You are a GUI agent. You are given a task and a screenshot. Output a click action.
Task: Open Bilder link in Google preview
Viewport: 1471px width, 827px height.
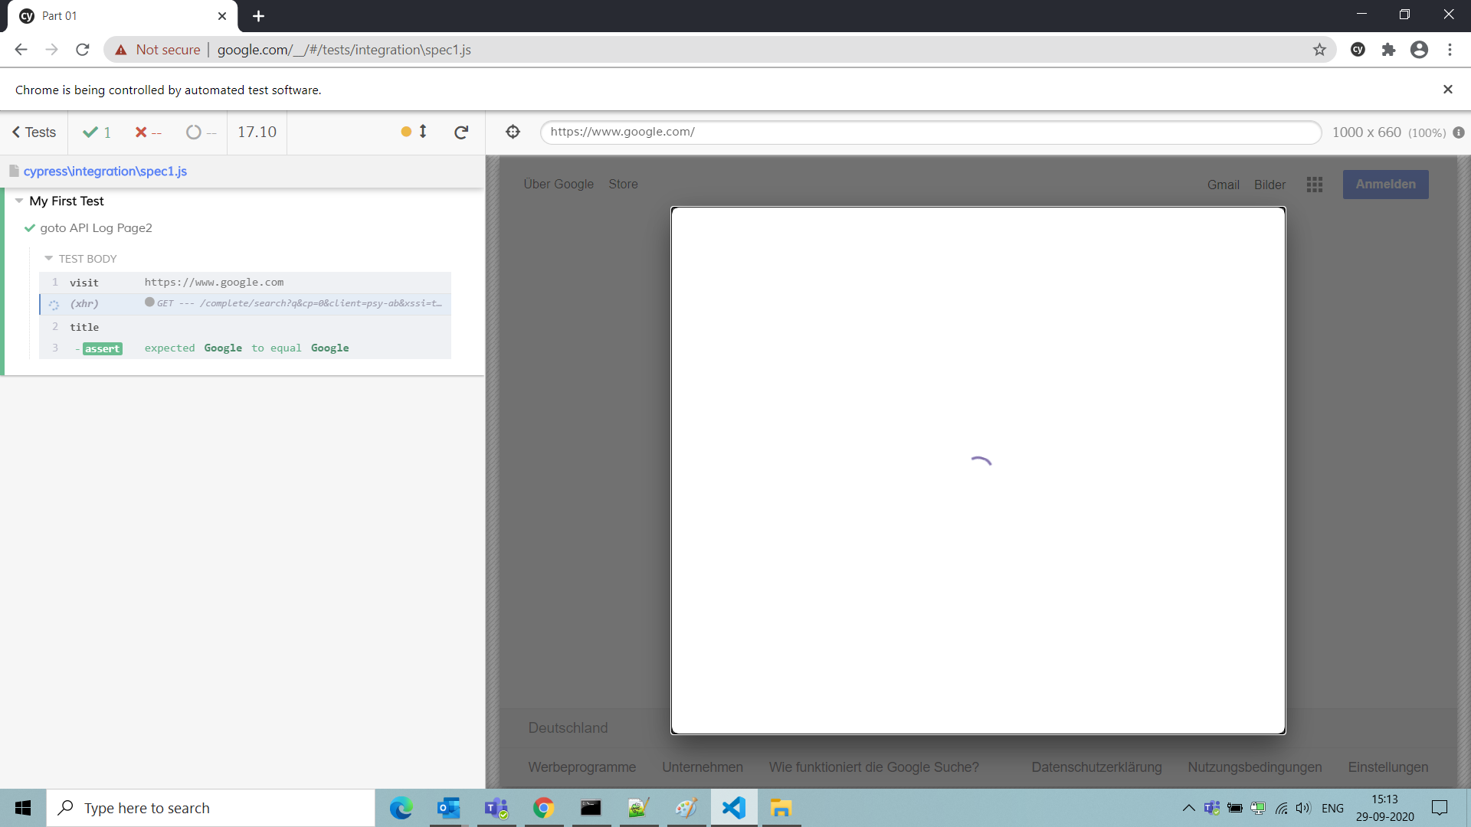[x=1270, y=185]
